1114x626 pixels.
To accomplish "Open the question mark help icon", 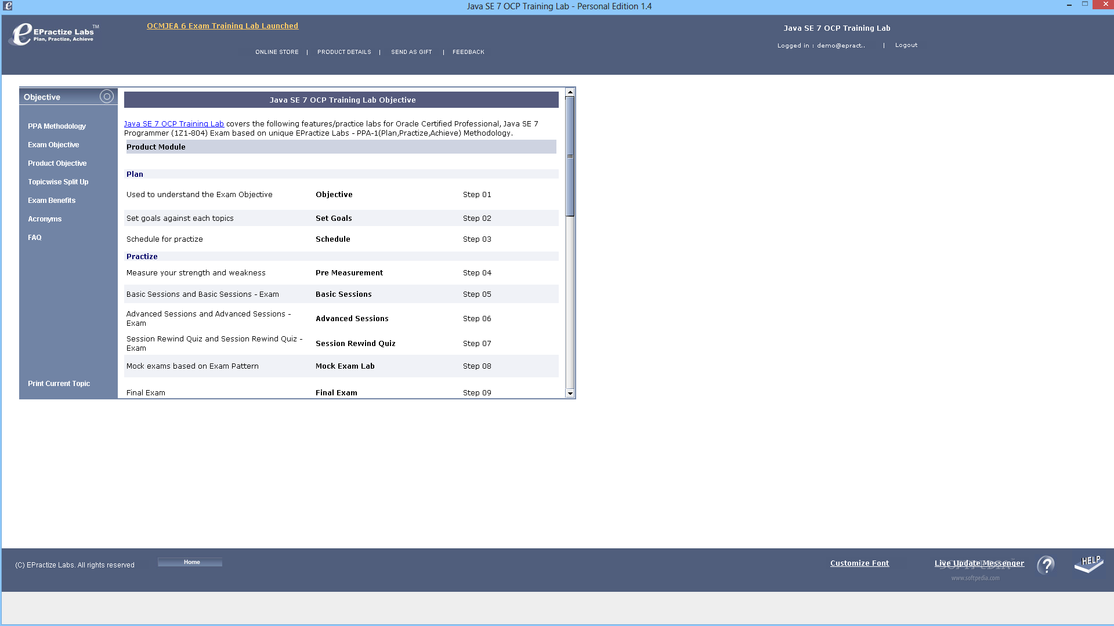I will point(1046,565).
